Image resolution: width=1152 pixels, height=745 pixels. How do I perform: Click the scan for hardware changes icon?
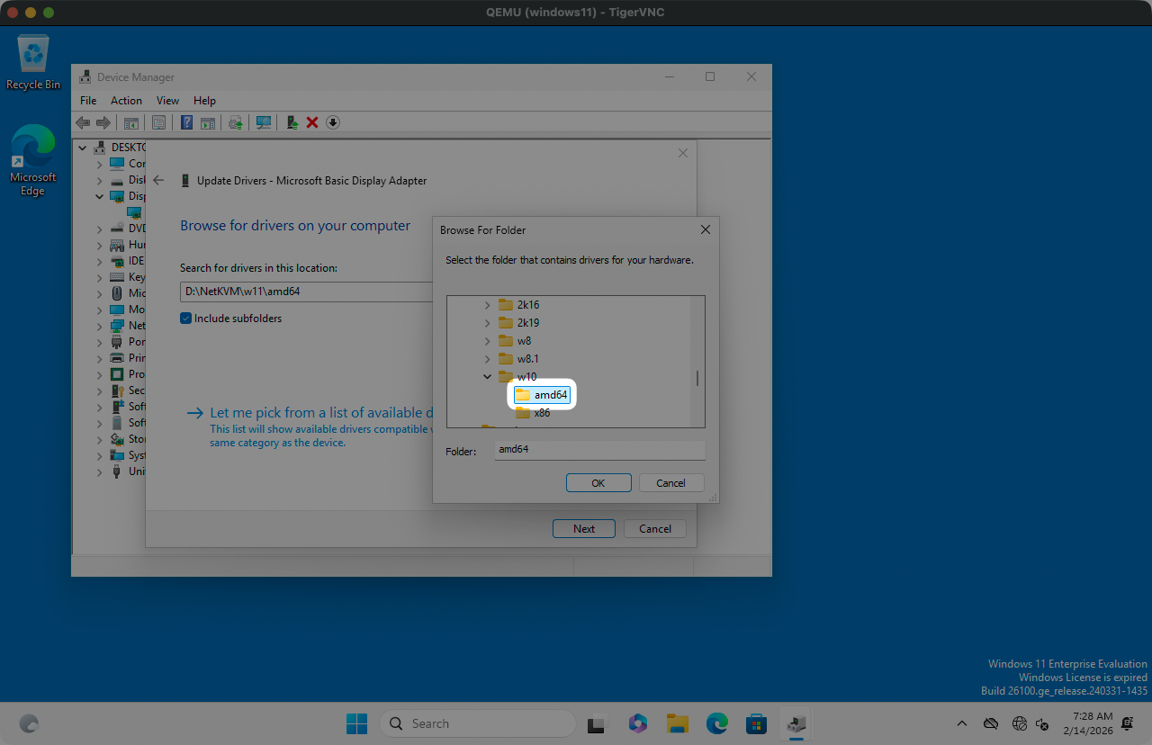[x=264, y=122]
